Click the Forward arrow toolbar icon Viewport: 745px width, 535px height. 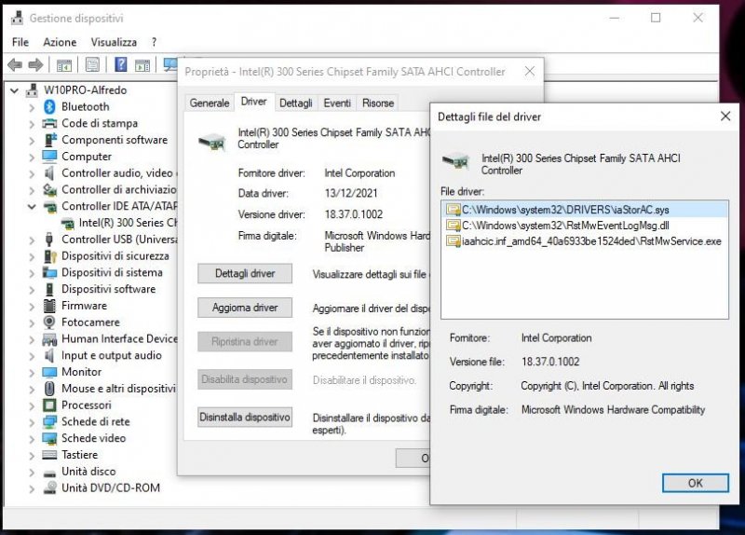[35, 64]
